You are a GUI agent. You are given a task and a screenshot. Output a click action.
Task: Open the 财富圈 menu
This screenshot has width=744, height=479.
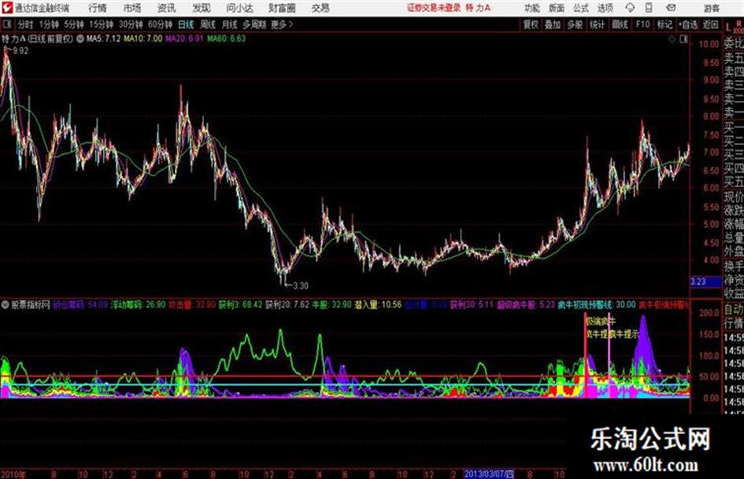click(283, 8)
